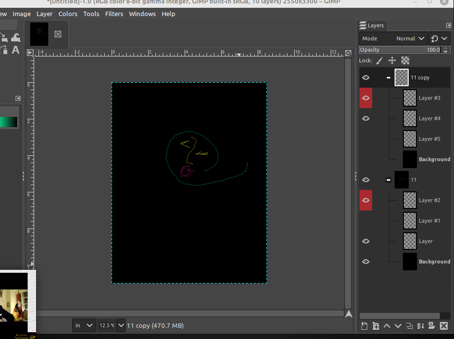Open the Filters menu

coord(114,14)
